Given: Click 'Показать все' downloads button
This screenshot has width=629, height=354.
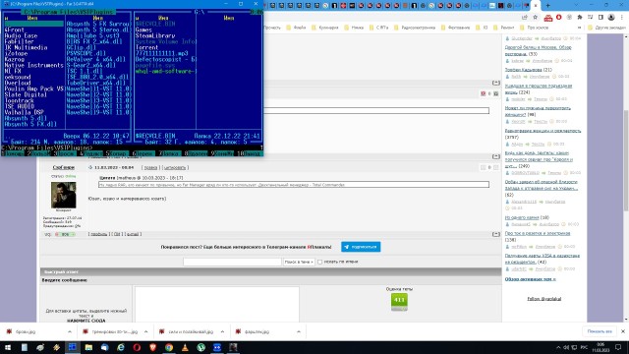Looking at the screenshot, I should pyautogui.click(x=600, y=331).
